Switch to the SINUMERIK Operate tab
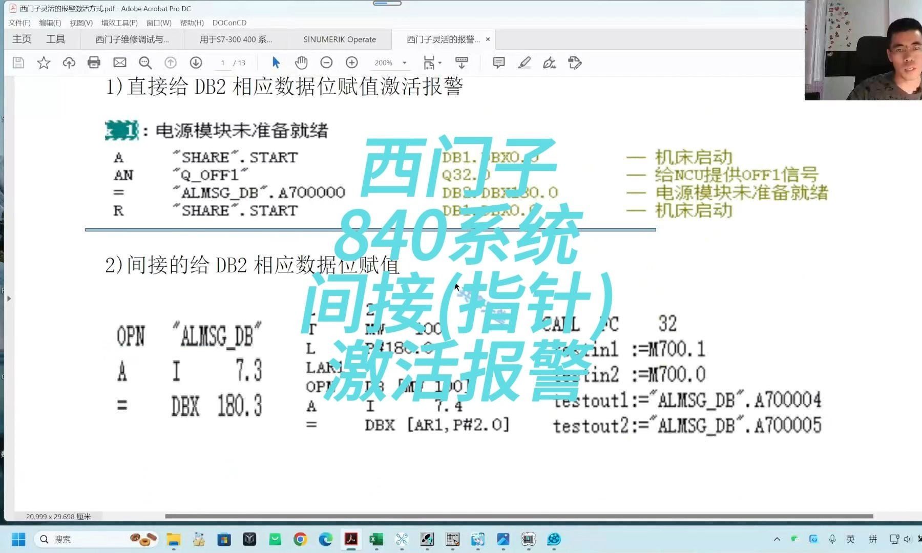 340,39
